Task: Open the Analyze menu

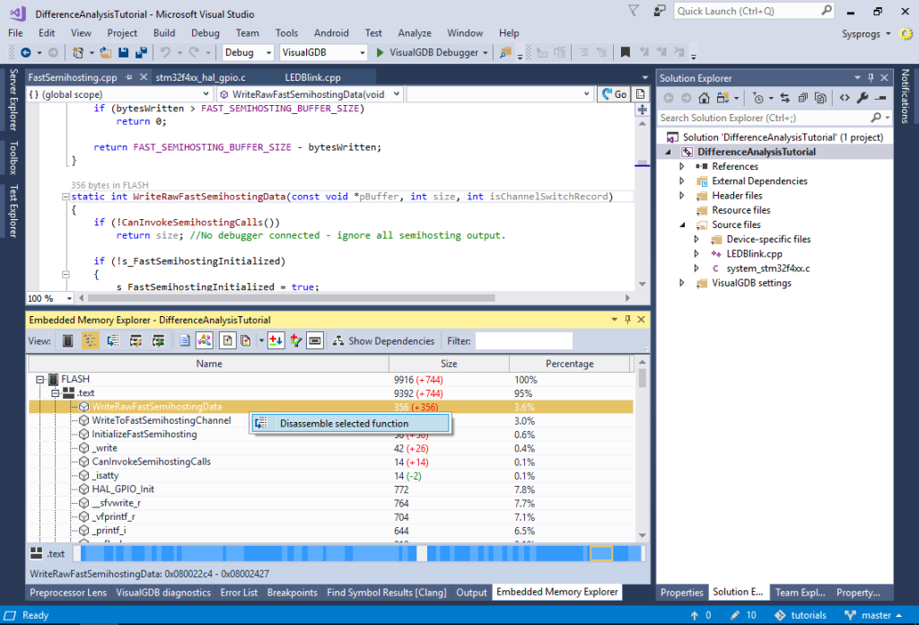Action: pyautogui.click(x=414, y=32)
